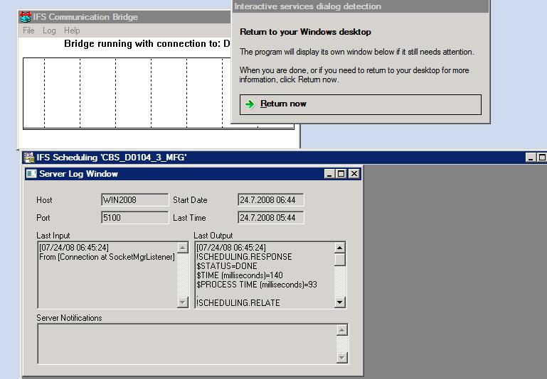This screenshot has height=379, width=547.
Task: Click the 'Return to your Windows desktop' heading
Action: point(305,32)
